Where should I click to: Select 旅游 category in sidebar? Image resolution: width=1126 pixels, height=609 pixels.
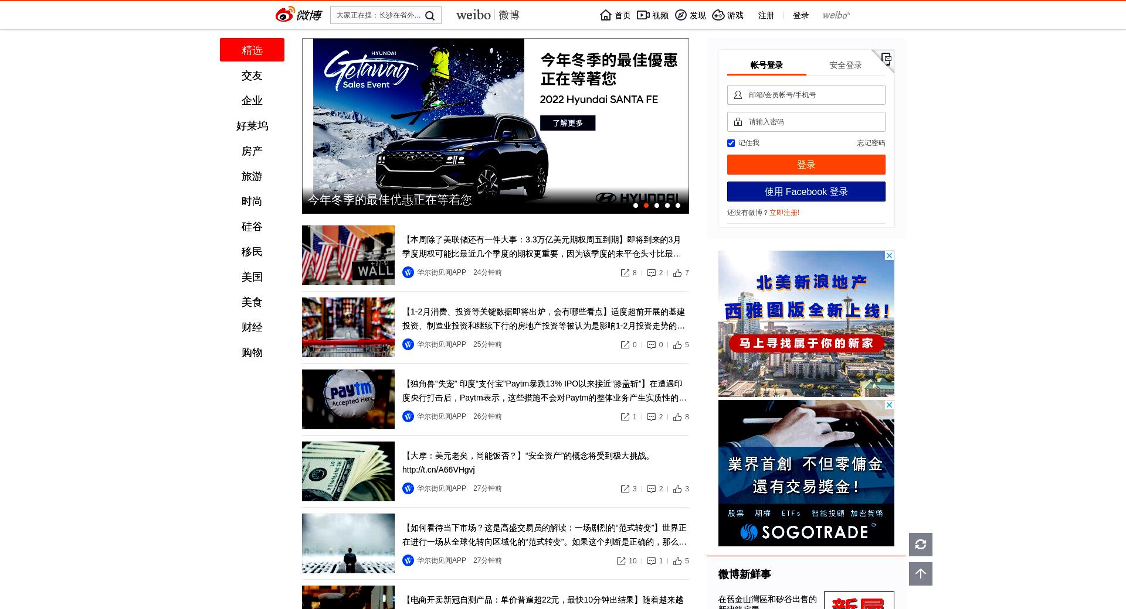(x=252, y=176)
